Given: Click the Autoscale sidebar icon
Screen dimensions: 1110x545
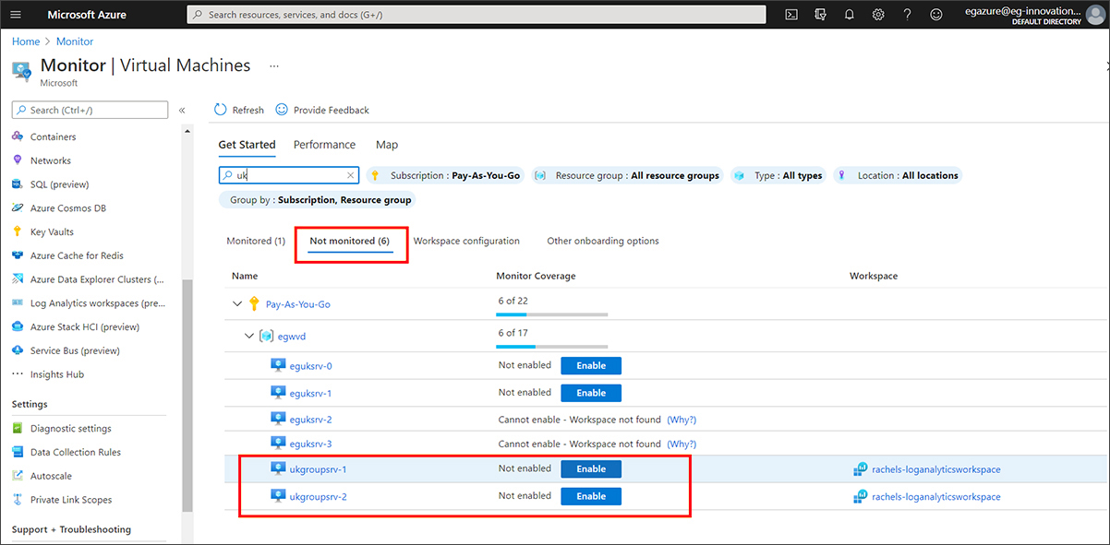Looking at the screenshot, I should [18, 476].
